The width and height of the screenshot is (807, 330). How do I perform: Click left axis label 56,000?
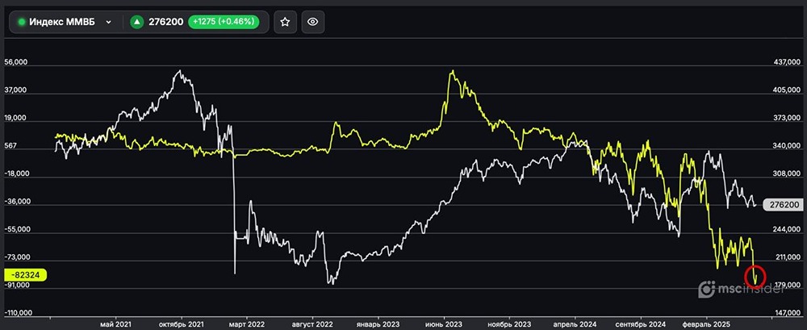pos(15,62)
